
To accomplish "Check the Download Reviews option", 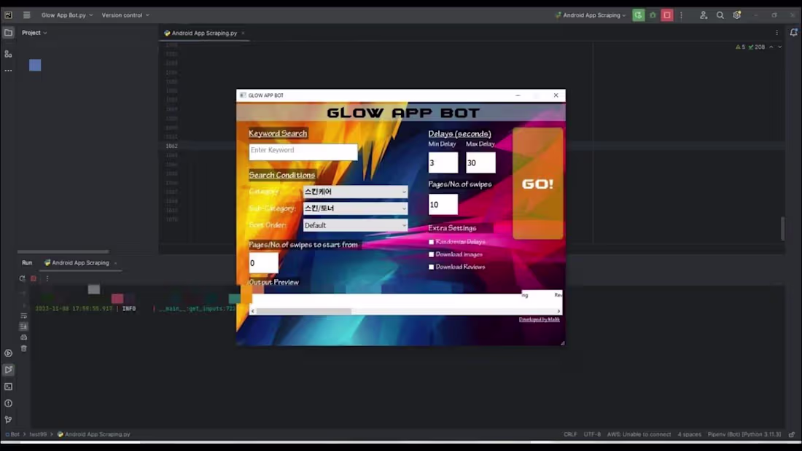I will tap(431, 267).
